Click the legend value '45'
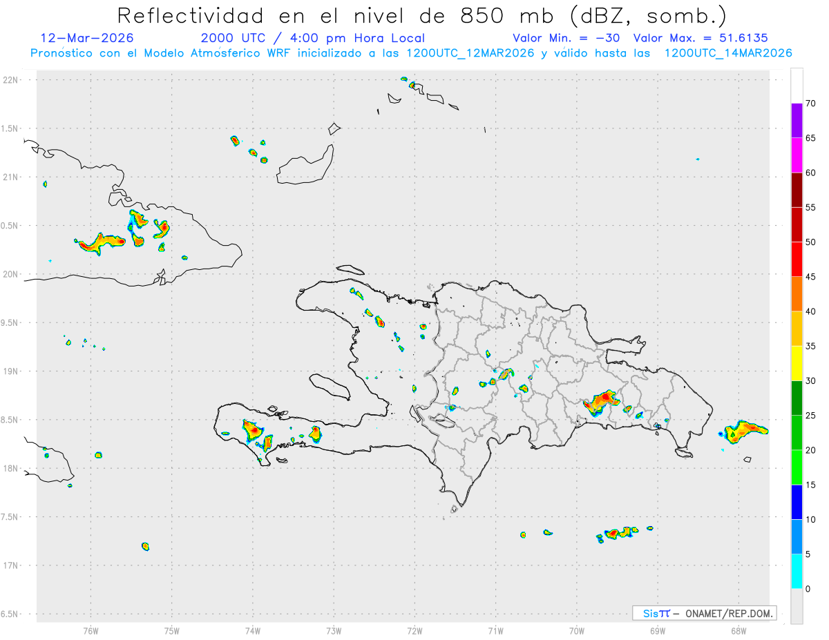 (811, 277)
